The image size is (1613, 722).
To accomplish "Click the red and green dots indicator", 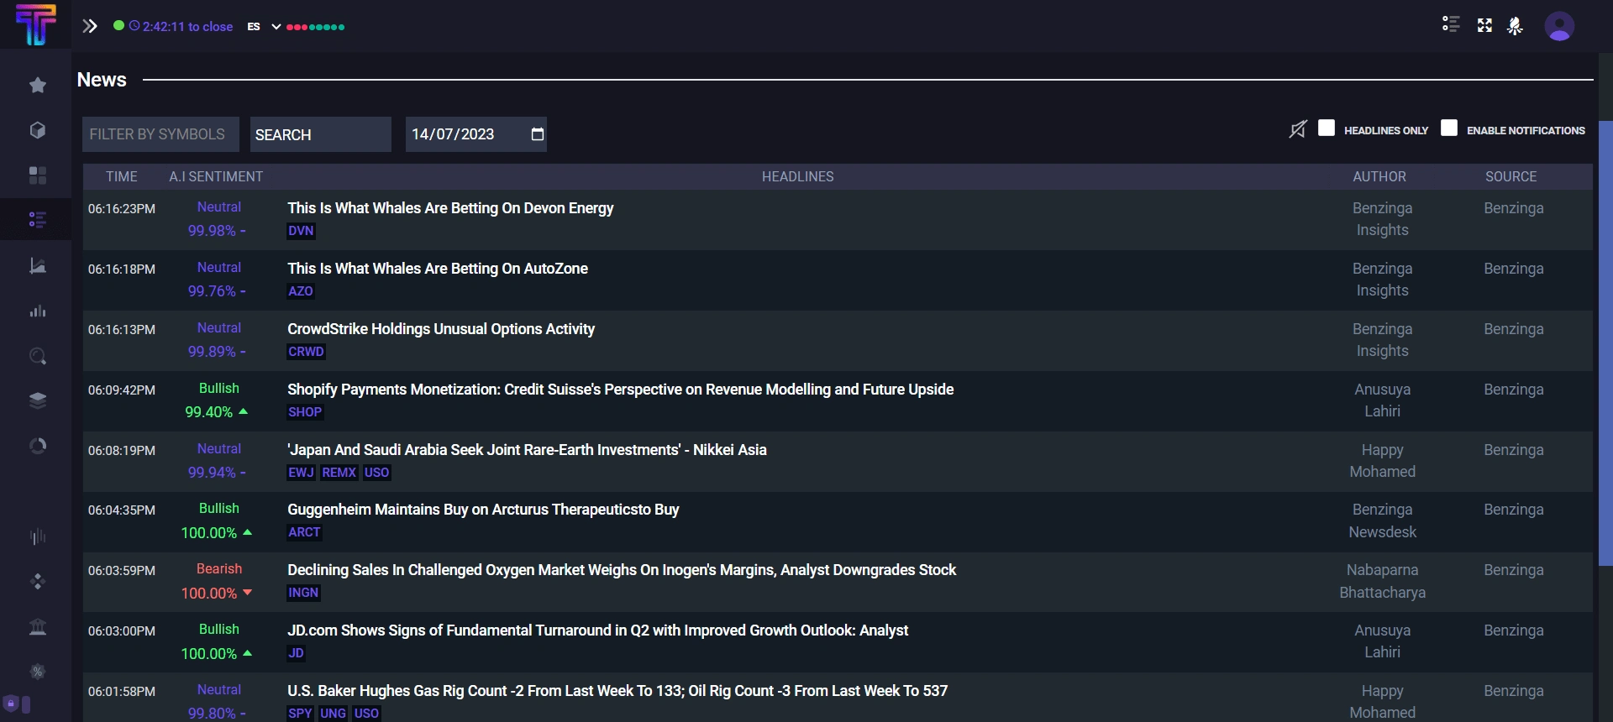I will tap(316, 27).
